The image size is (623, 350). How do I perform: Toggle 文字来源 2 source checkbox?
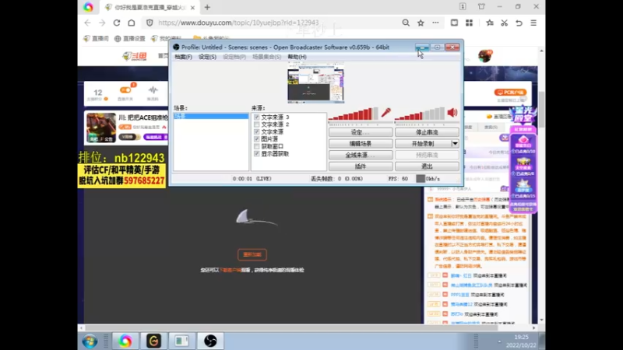[x=257, y=124]
